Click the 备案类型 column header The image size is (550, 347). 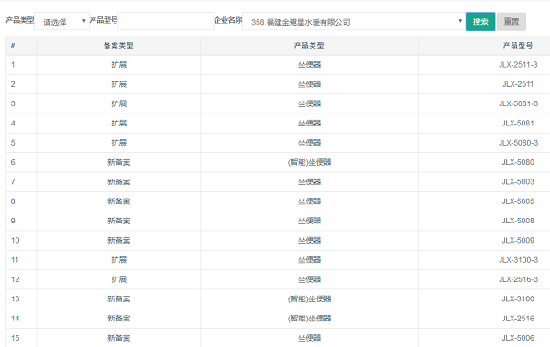(x=118, y=45)
